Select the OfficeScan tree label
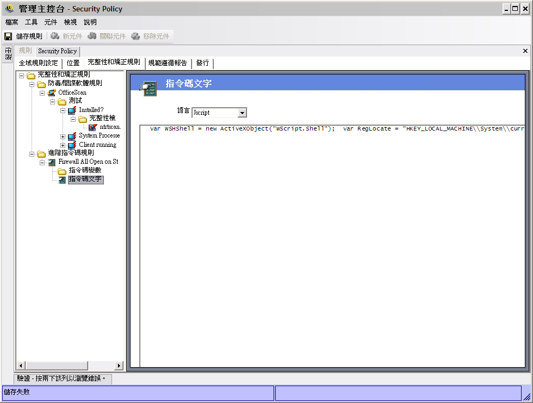This screenshot has height=403, width=533. (x=72, y=92)
